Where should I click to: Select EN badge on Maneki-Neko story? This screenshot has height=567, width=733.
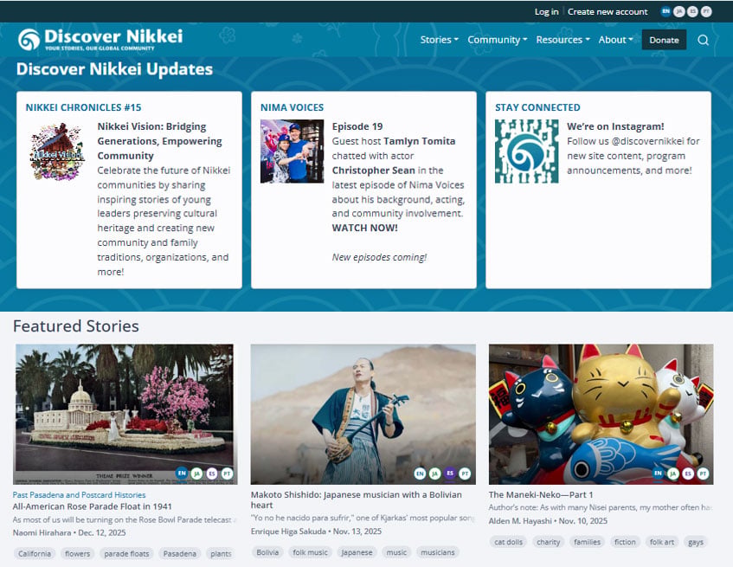[x=658, y=473]
